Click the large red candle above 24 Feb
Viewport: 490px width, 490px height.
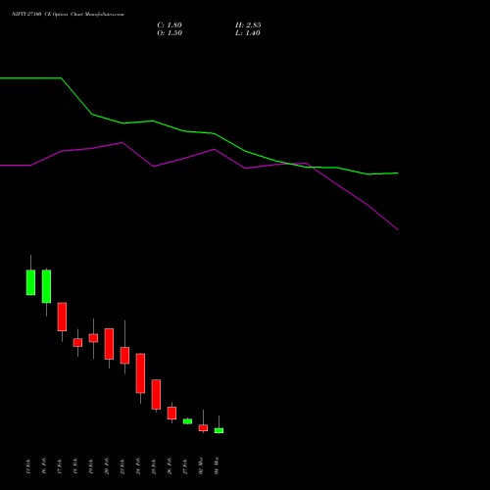coord(140,373)
